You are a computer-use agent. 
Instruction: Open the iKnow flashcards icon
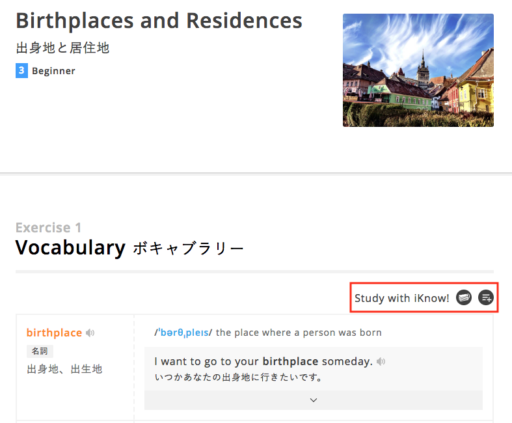point(464,297)
